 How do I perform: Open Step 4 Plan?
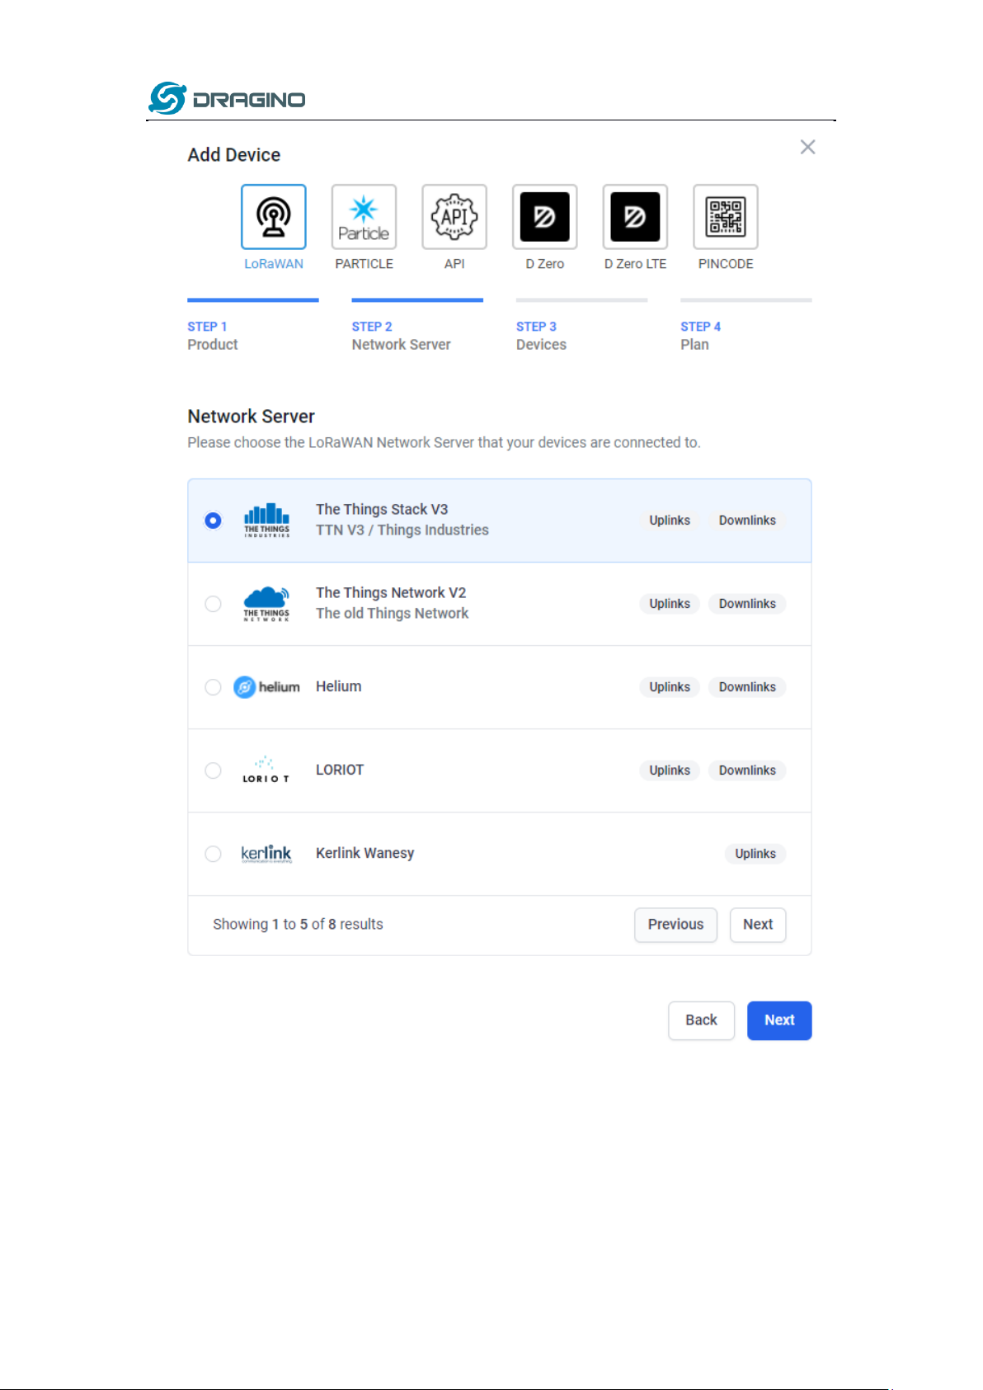(x=700, y=336)
